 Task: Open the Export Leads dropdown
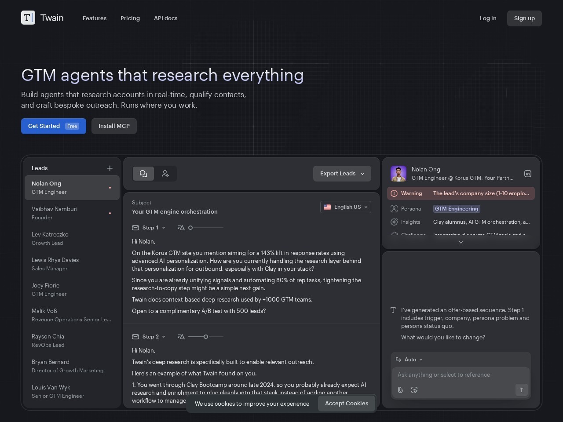point(342,174)
